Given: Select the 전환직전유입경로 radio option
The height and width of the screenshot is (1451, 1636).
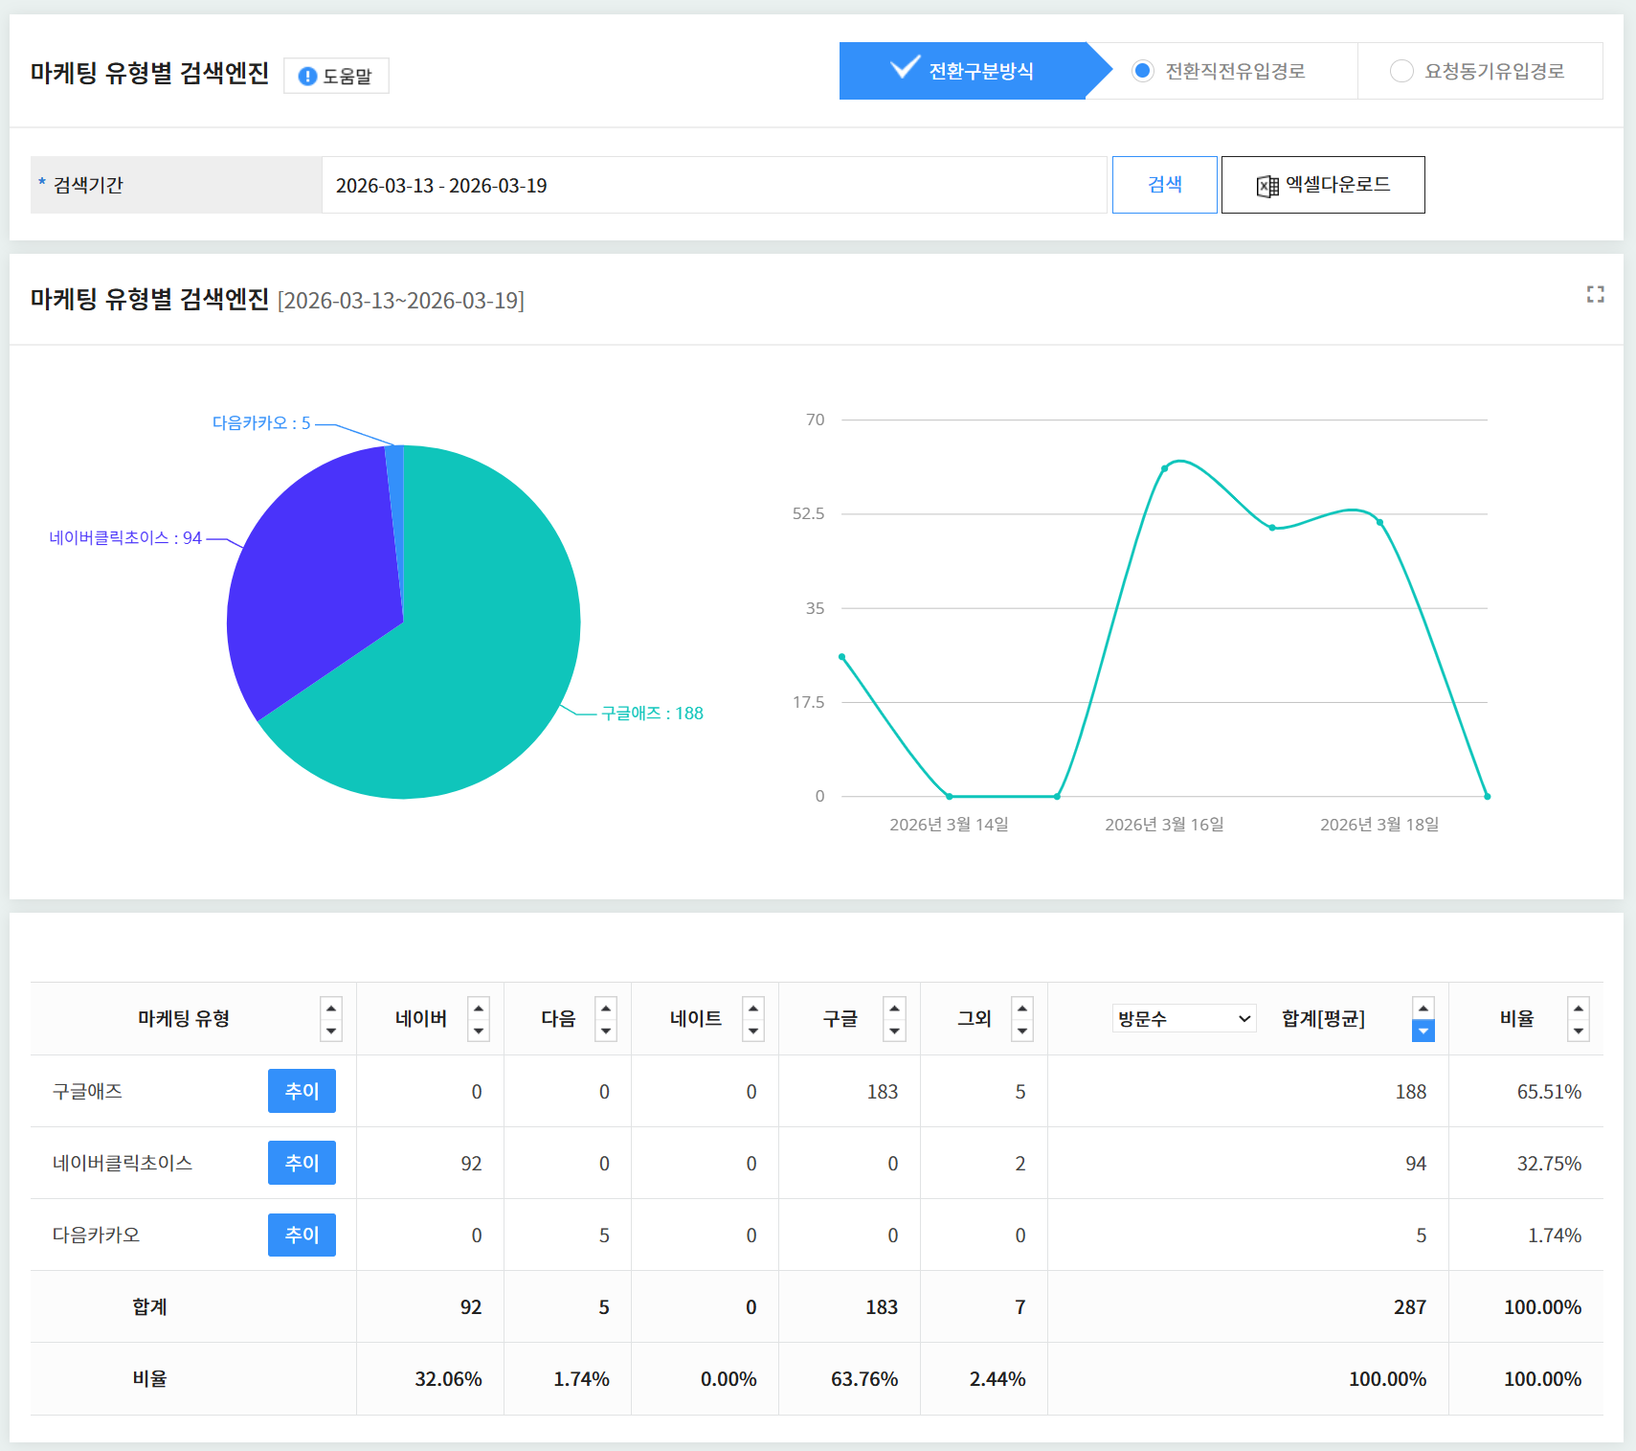Looking at the screenshot, I should 1143,71.
